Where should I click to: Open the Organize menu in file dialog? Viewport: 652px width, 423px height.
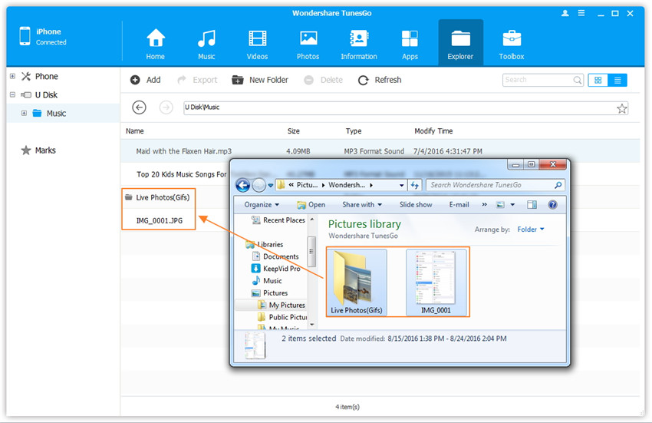tap(262, 205)
